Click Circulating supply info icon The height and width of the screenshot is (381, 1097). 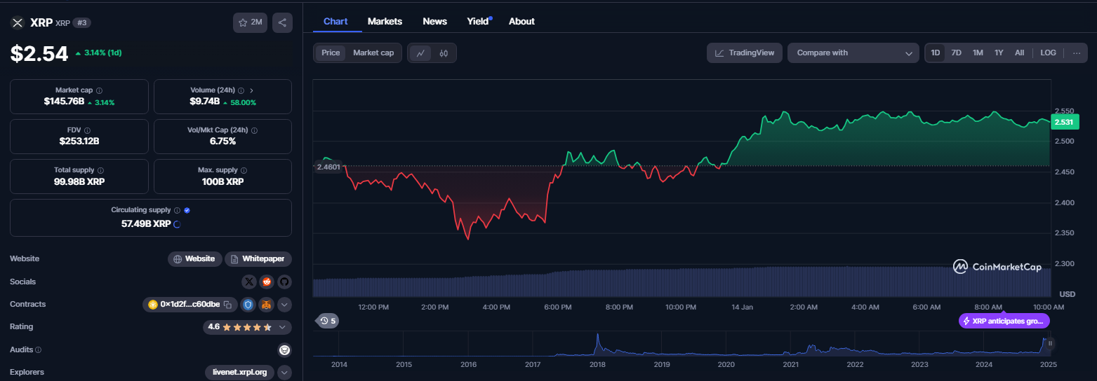click(177, 210)
